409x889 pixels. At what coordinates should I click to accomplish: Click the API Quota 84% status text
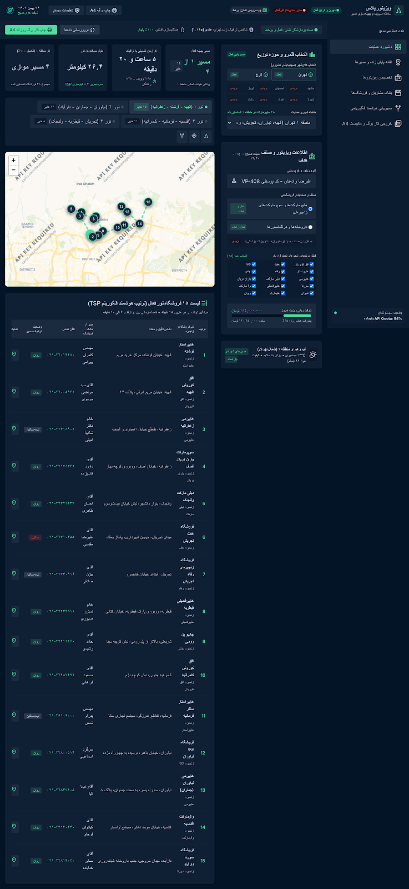[x=383, y=319]
